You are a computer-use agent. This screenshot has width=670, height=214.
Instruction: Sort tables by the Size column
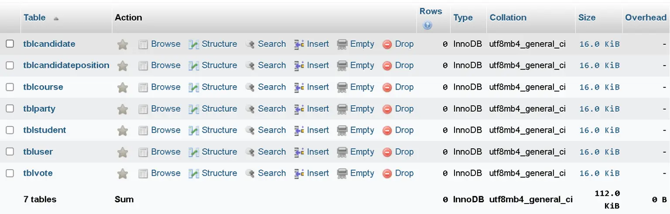587,18
